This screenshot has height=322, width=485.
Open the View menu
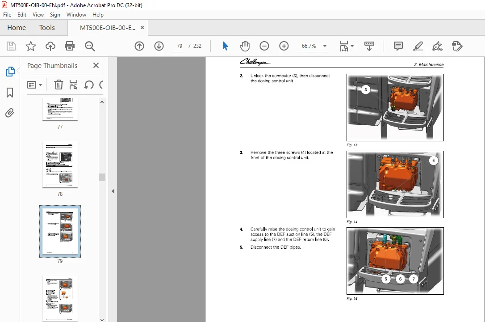38,15
